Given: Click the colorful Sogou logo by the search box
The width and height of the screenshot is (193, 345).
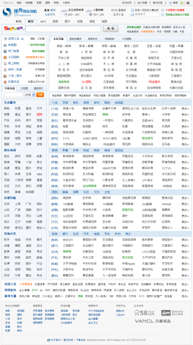Looking at the screenshot, I should [13, 29].
